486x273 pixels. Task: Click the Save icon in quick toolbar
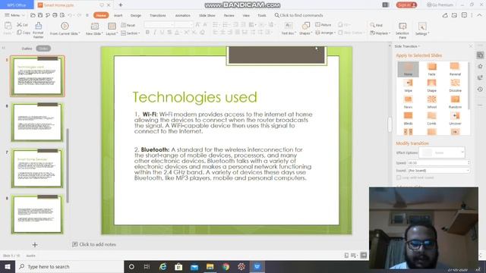point(40,15)
